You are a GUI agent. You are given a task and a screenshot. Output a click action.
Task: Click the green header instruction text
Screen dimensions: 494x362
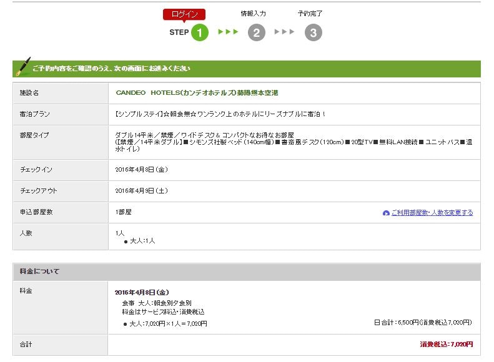112,69
